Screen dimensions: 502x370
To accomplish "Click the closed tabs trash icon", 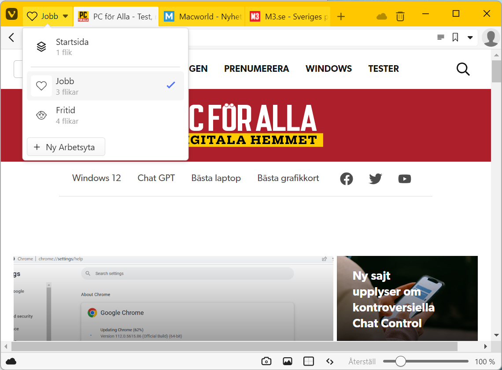I will pyautogui.click(x=400, y=16).
